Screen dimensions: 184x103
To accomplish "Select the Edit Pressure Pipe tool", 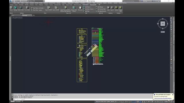I will 101,9.
